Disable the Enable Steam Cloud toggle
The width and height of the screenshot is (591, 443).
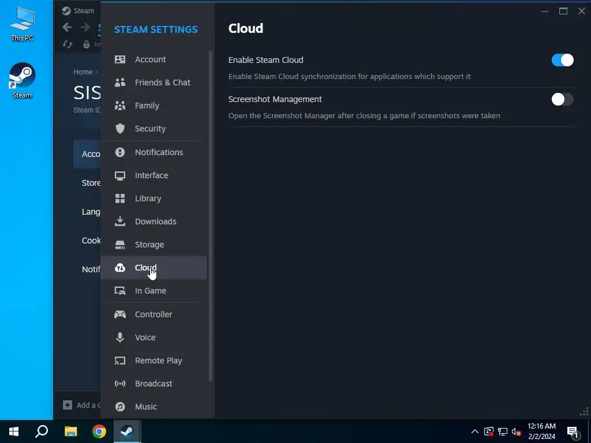pyautogui.click(x=562, y=60)
